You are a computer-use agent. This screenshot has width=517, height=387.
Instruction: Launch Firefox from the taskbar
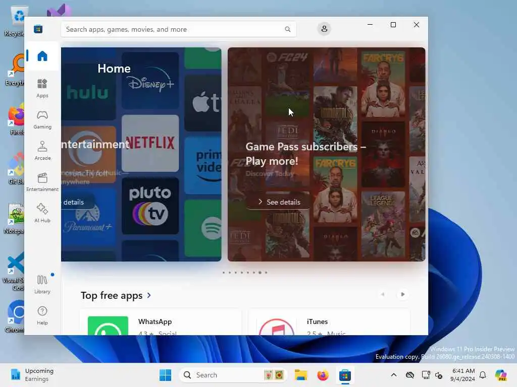[x=323, y=375]
